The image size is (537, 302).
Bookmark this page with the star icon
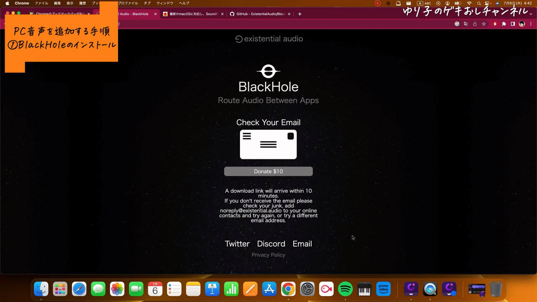pos(484,24)
